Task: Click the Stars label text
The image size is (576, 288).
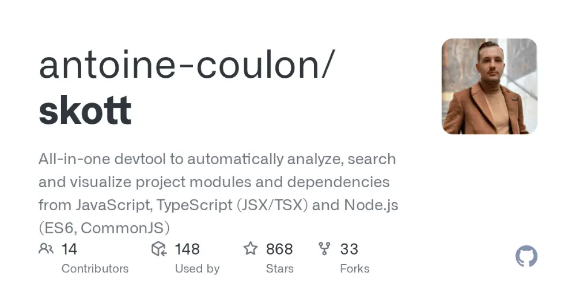Action: (x=279, y=268)
